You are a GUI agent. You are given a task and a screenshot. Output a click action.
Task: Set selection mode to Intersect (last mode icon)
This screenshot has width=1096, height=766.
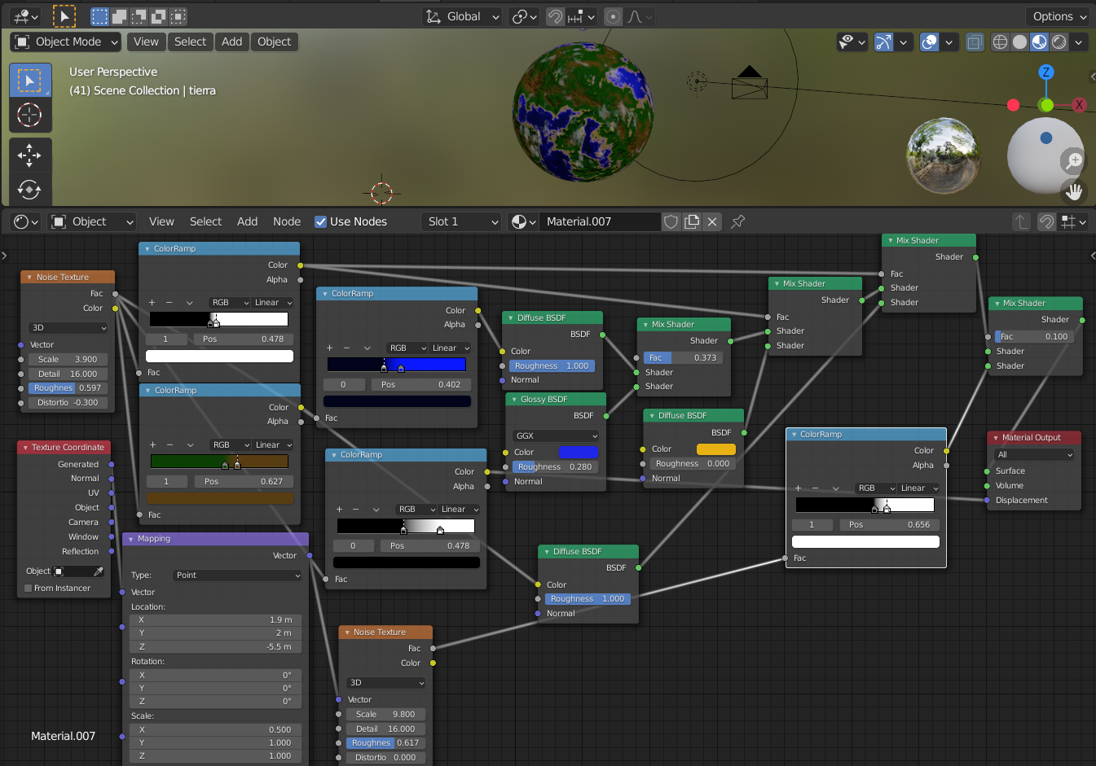click(178, 16)
